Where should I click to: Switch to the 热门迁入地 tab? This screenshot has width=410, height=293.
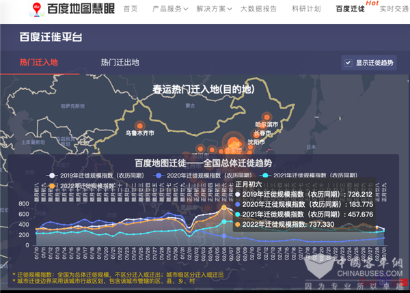[x=39, y=62]
